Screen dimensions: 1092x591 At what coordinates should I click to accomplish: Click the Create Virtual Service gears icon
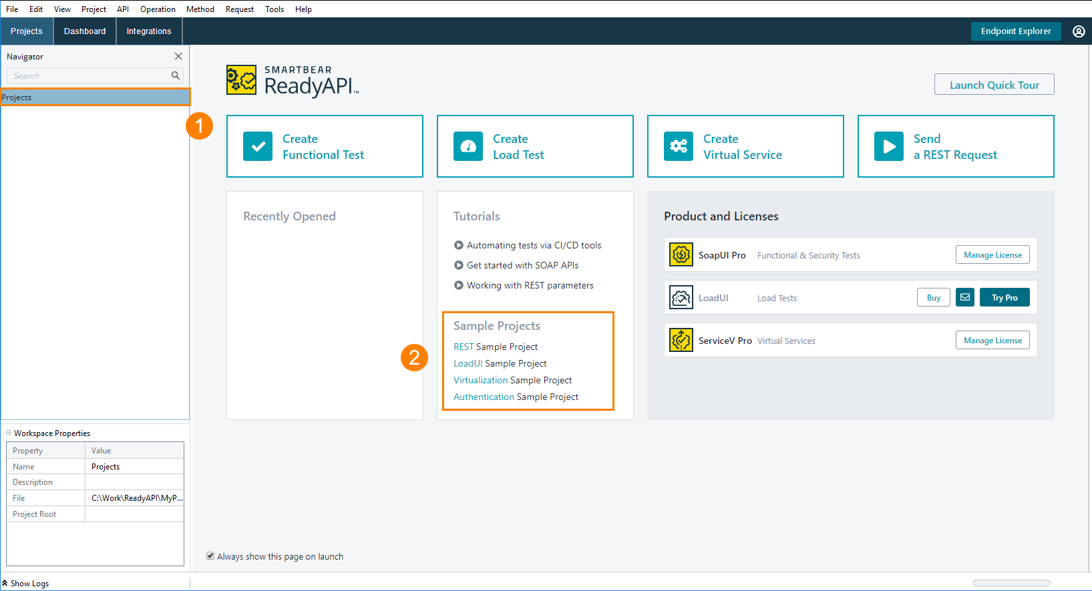coord(679,146)
